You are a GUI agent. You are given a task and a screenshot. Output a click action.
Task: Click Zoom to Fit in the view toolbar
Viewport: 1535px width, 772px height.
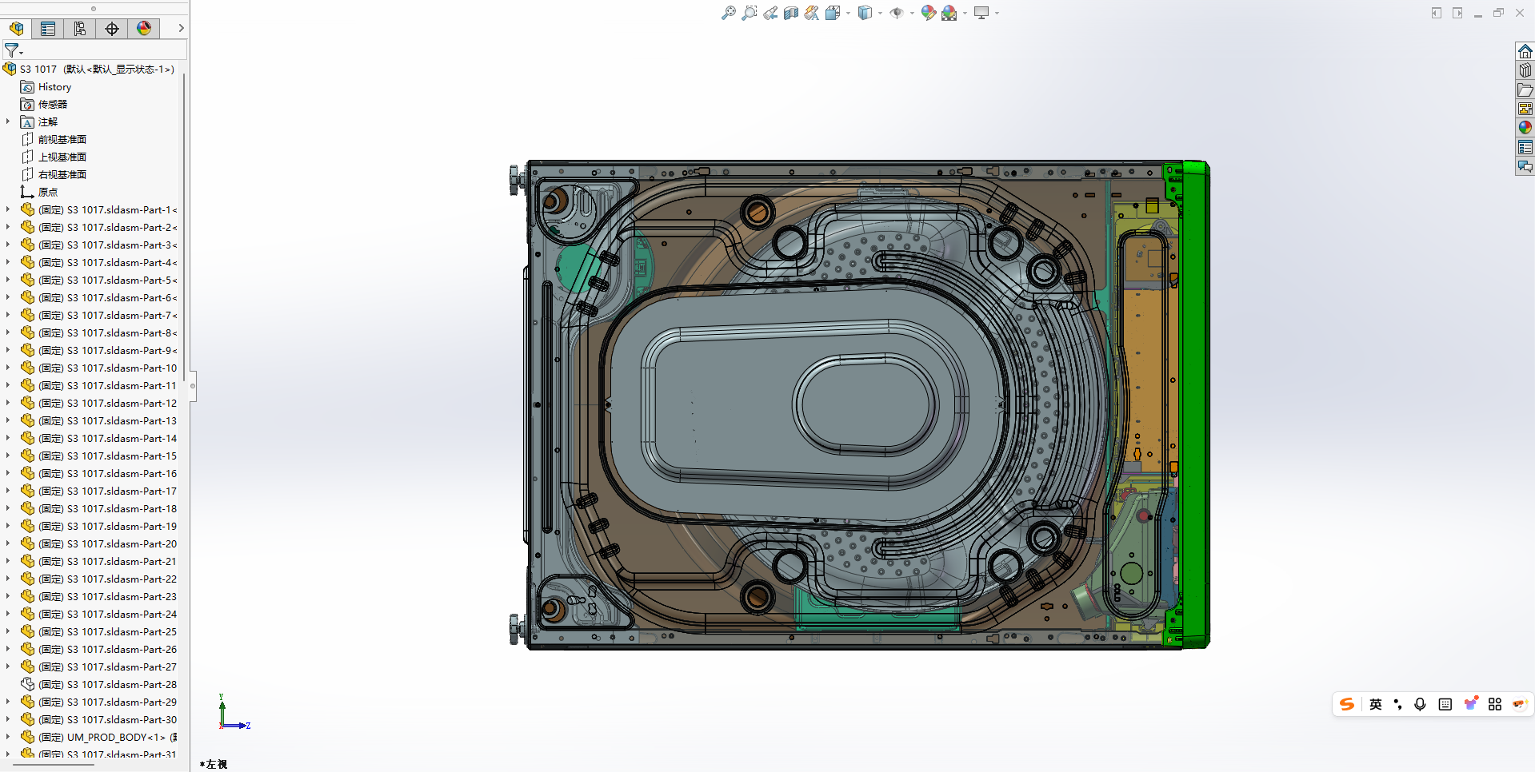coord(728,13)
